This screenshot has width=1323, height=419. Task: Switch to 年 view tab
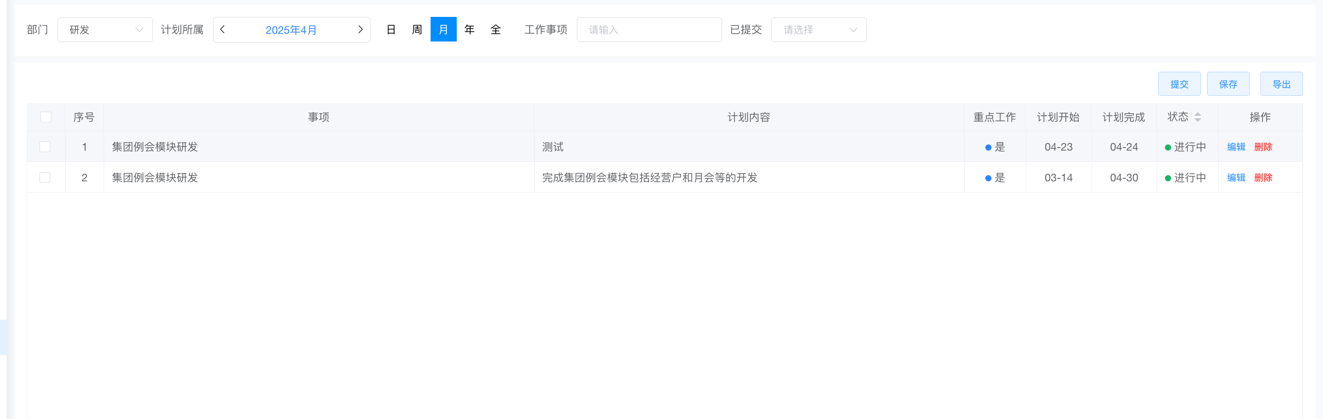click(470, 30)
